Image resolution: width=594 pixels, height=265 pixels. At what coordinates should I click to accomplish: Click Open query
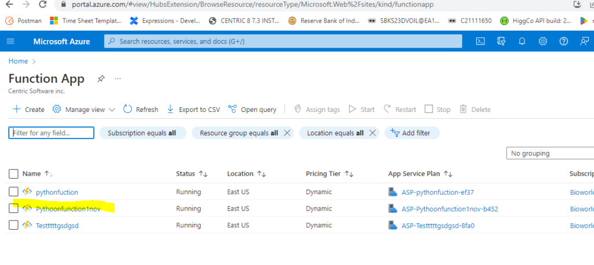[252, 110]
